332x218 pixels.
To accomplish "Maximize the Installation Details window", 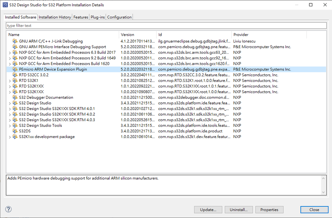I will 311,5.
